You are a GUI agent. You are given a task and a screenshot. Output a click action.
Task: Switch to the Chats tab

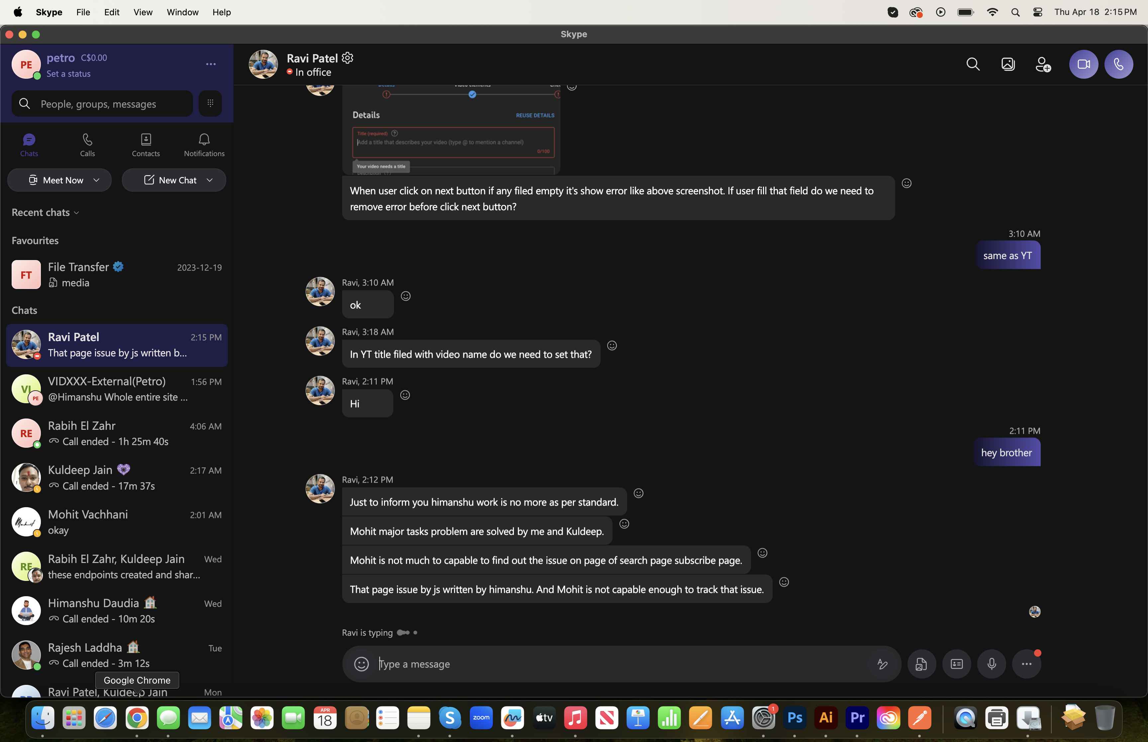pos(29,145)
